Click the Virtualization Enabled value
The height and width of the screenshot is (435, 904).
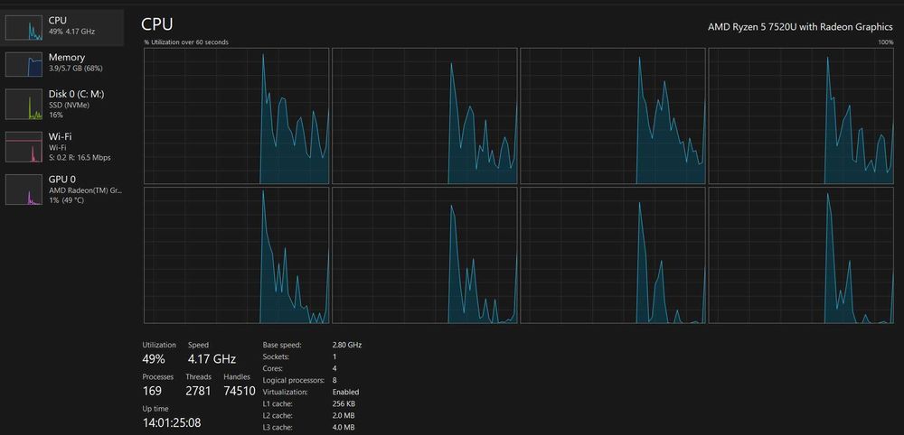click(346, 392)
